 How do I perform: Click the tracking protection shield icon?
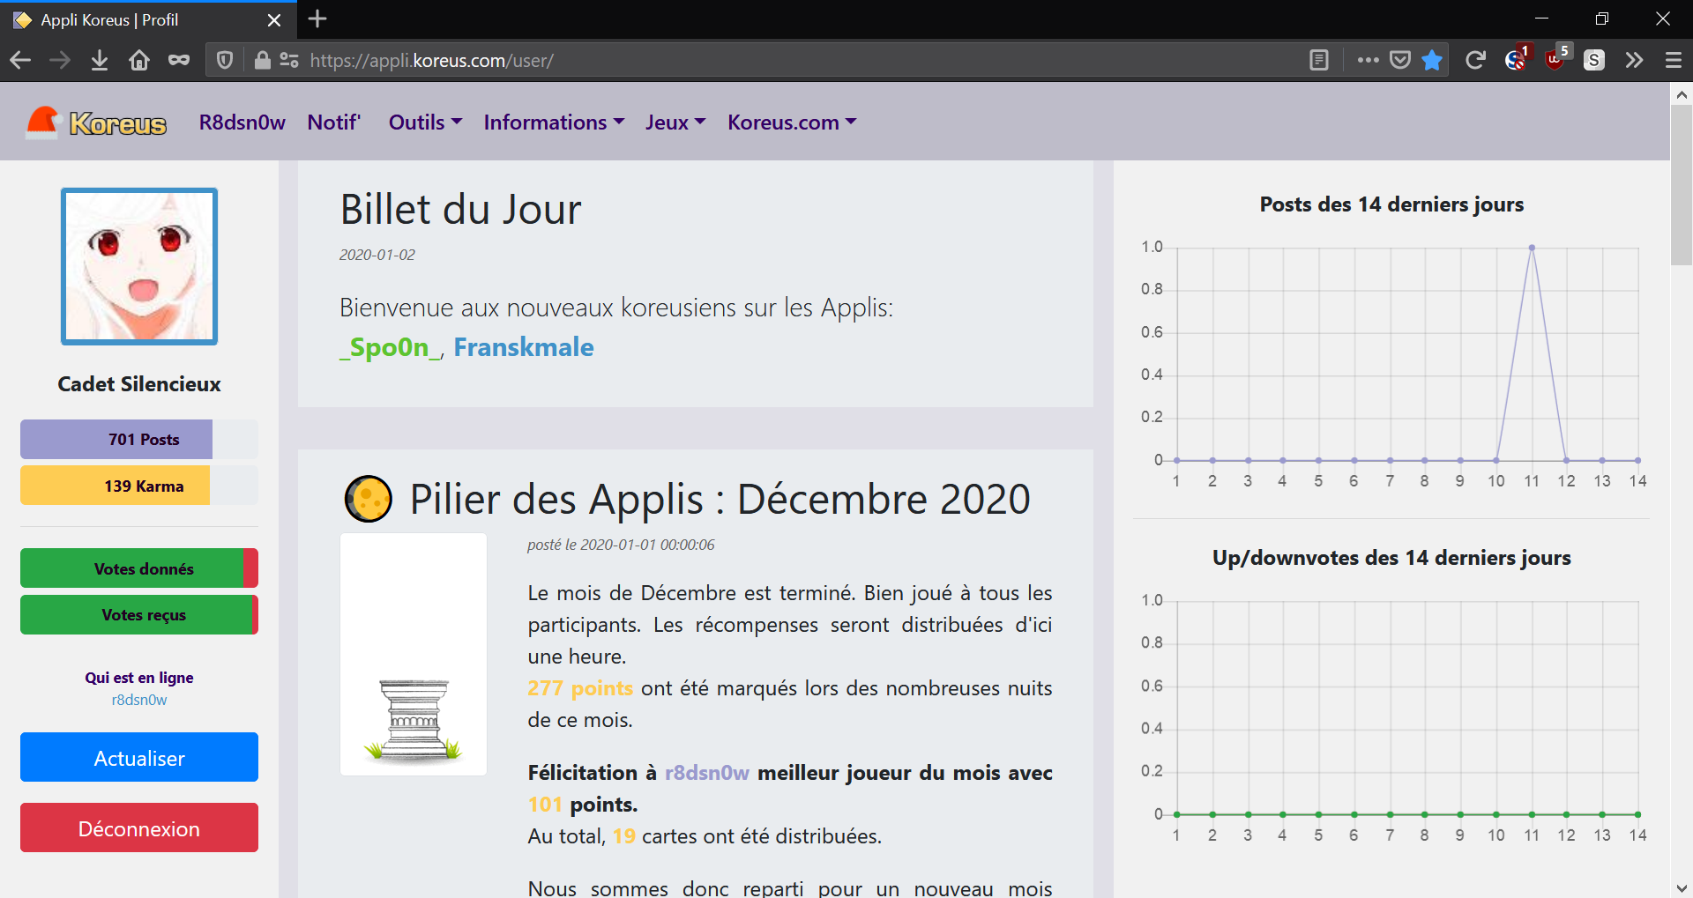[x=225, y=60]
